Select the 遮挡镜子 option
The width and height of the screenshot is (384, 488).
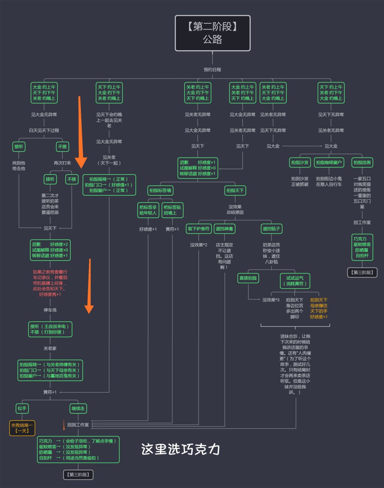(x=271, y=229)
